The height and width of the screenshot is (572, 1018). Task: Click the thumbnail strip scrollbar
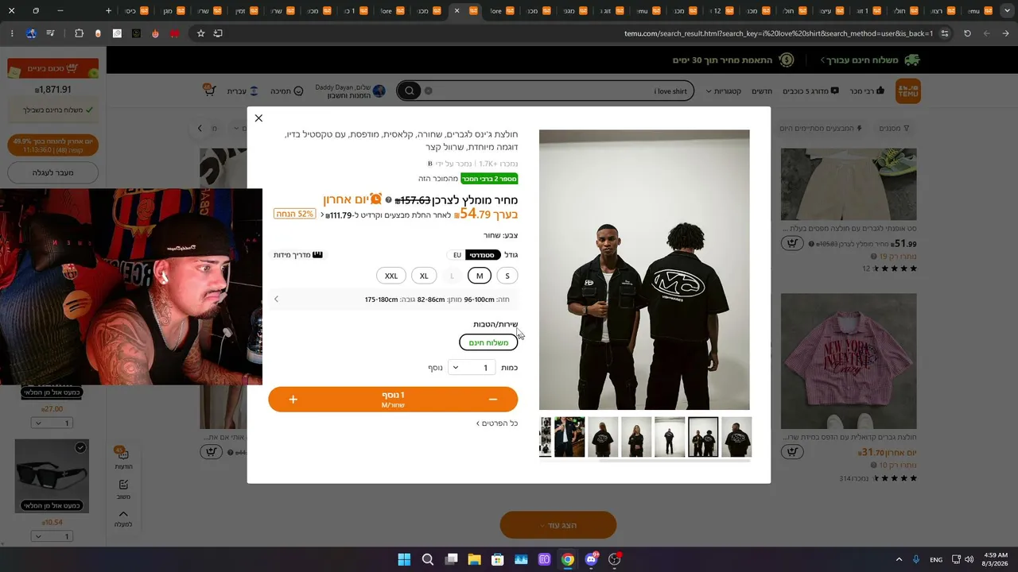pyautogui.click(x=674, y=461)
